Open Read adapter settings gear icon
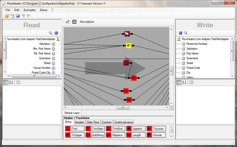Image resolution: width=237 pixels, height=147 pixels. pos(56,33)
